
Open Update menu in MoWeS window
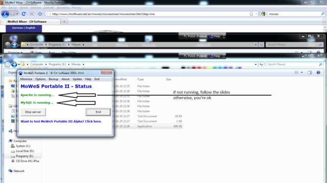click(77, 79)
